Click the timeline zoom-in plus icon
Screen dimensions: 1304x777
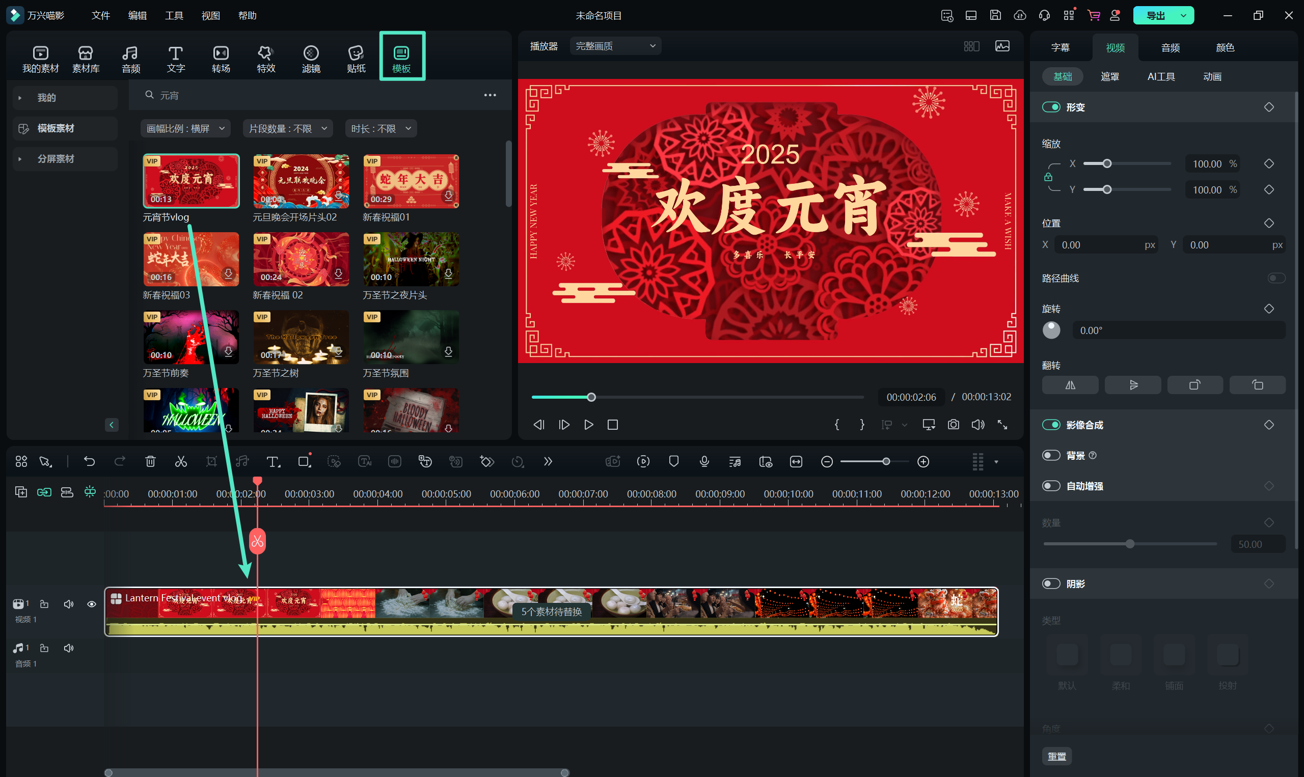pyautogui.click(x=923, y=461)
